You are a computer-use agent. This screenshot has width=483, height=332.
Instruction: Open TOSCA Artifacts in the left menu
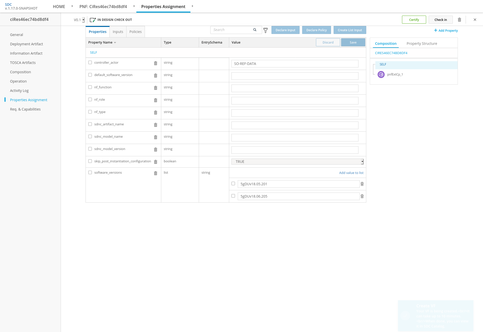tap(23, 63)
